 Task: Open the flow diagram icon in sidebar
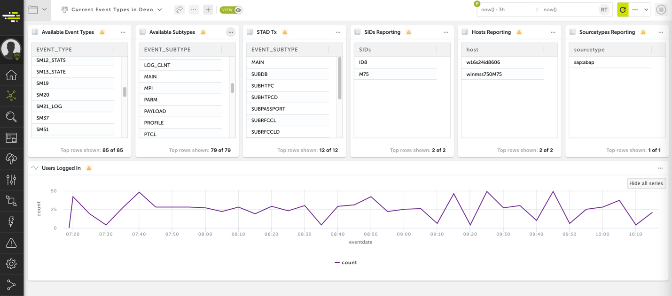point(11,201)
